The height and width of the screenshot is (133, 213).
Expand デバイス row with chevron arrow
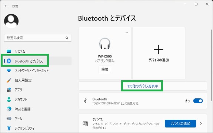click(x=201, y=123)
